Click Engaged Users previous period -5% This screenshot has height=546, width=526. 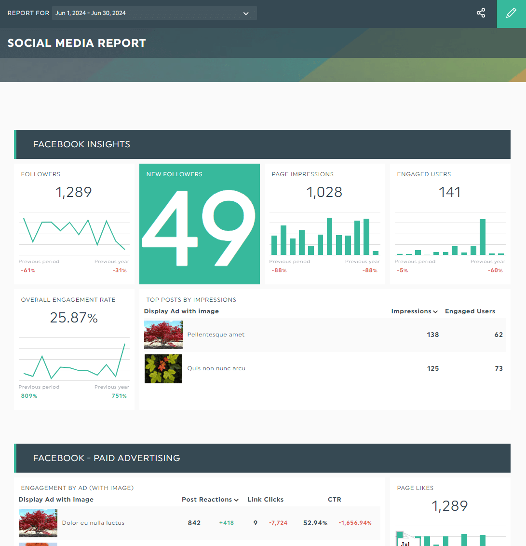click(402, 270)
